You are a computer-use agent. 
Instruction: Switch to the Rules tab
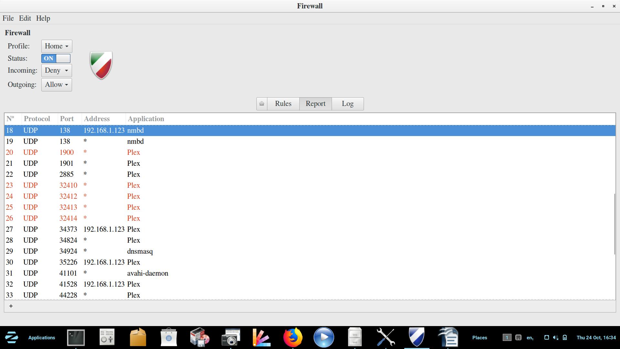point(283,104)
